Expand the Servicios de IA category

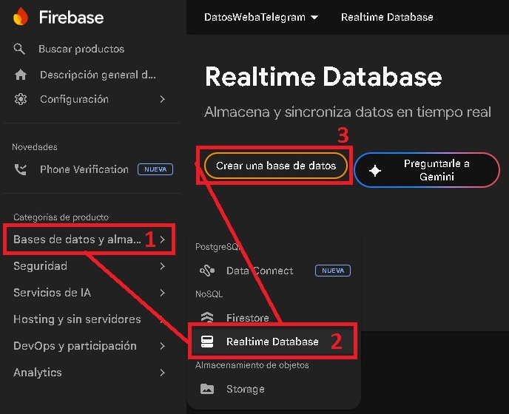90,293
